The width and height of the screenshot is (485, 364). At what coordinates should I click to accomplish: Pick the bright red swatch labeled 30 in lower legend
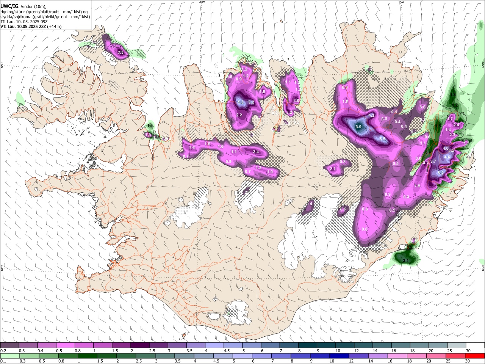474,356
